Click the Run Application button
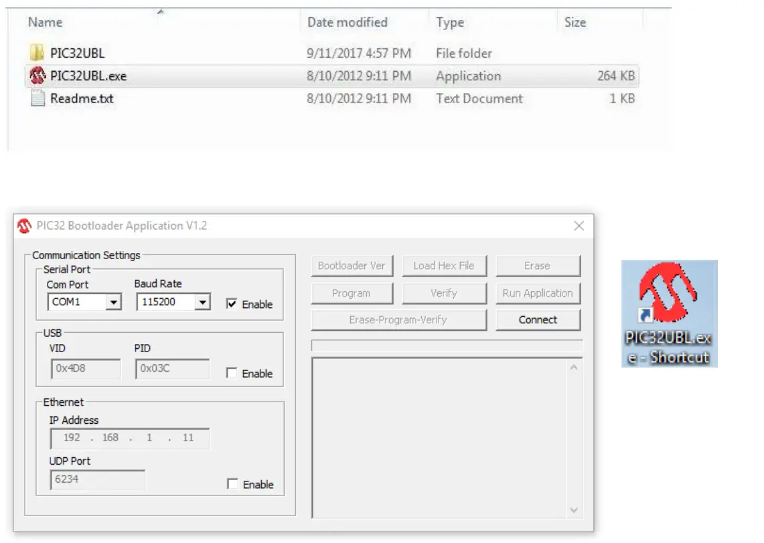This screenshot has height=543, width=764. pyautogui.click(x=538, y=293)
